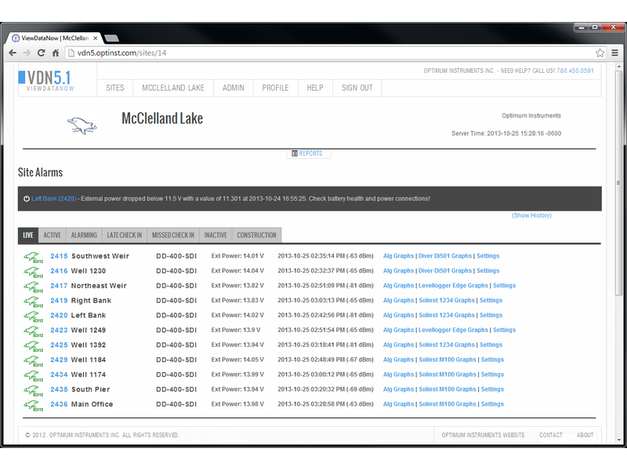Click the Left Bank (2420) alarm link

[53, 199]
